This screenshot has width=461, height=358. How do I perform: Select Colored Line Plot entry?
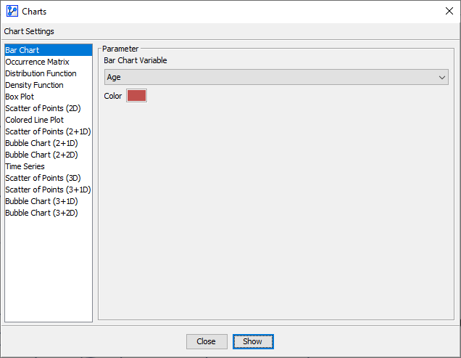[34, 120]
